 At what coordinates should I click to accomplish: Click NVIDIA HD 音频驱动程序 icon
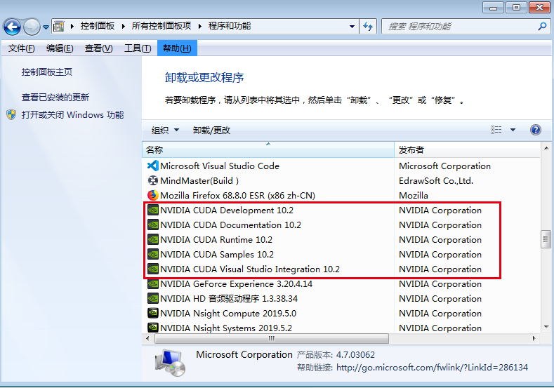click(152, 299)
